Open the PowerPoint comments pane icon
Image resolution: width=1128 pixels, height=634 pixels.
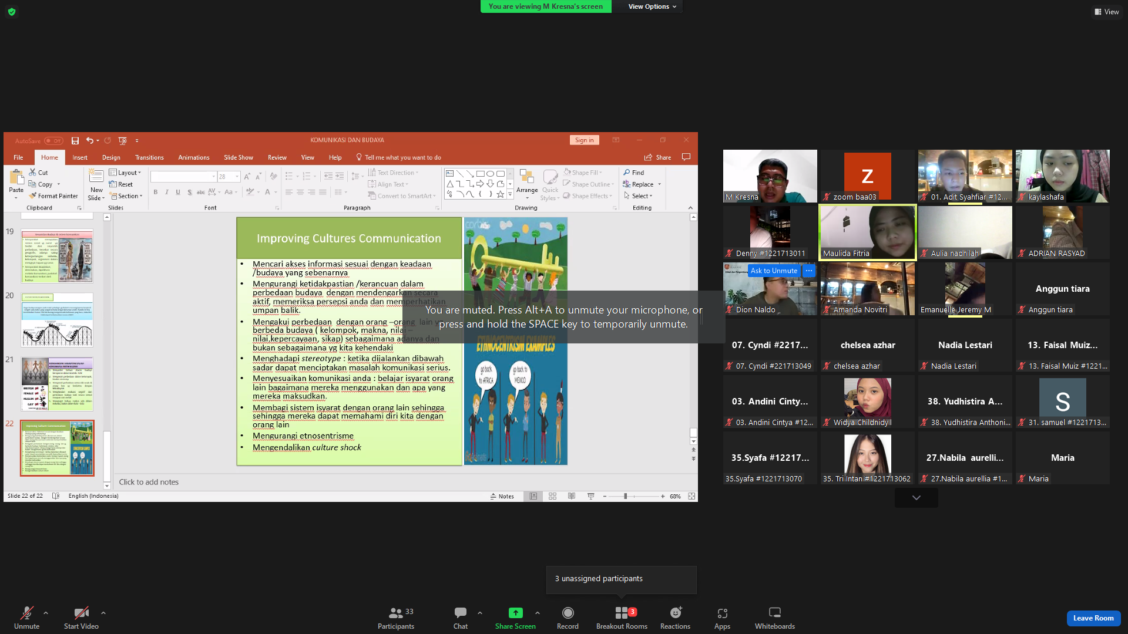(686, 157)
